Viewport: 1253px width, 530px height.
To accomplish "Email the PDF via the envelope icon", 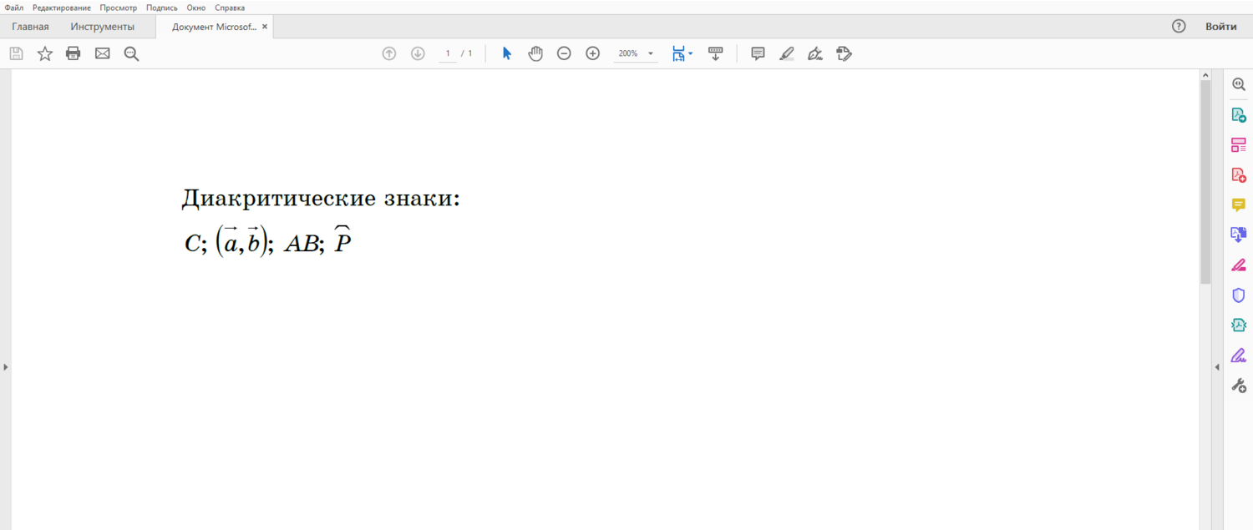I will click(x=102, y=53).
